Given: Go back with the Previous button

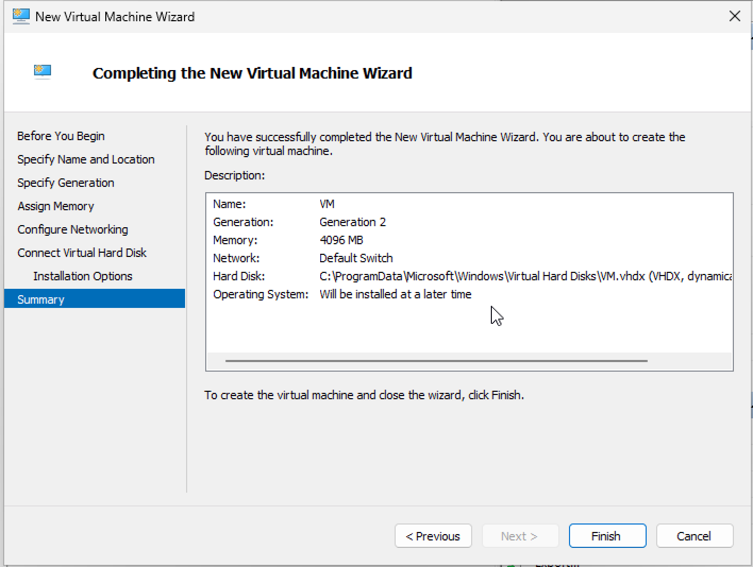Looking at the screenshot, I should 433,536.
